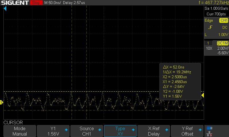Click the red Stop run-state indicator
The width and height of the screenshot is (229, 137).
36,3
